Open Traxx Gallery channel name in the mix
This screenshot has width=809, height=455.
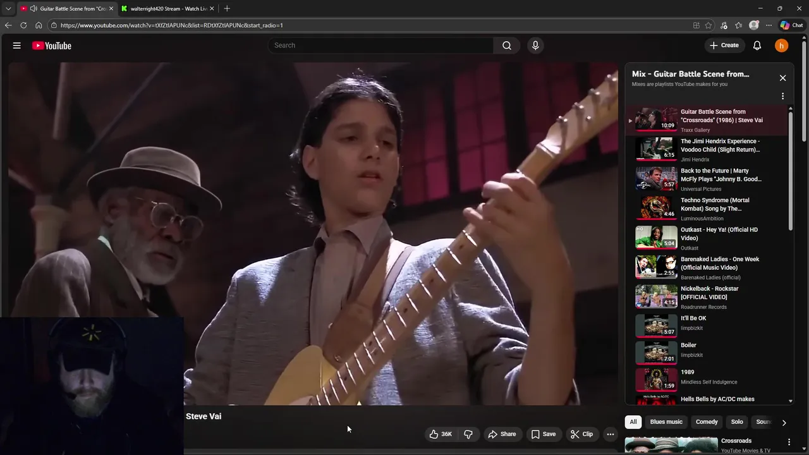pos(695,130)
